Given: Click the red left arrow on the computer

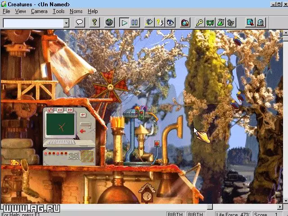Looking at the screenshot, I should pyautogui.click(x=83, y=131).
